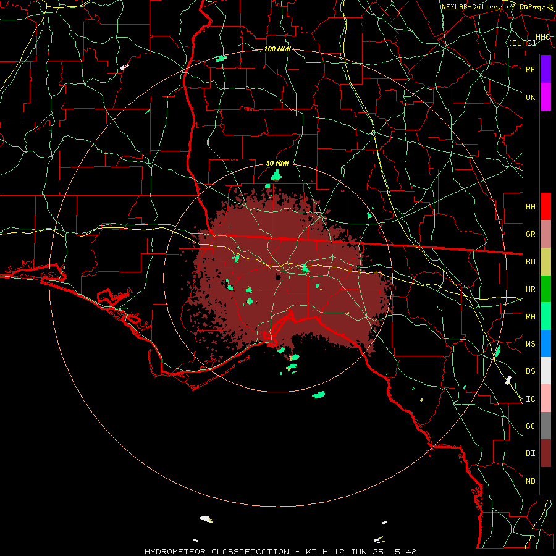556x556 pixels.
Task: Click the red HA legend swatch
Action: pos(545,206)
